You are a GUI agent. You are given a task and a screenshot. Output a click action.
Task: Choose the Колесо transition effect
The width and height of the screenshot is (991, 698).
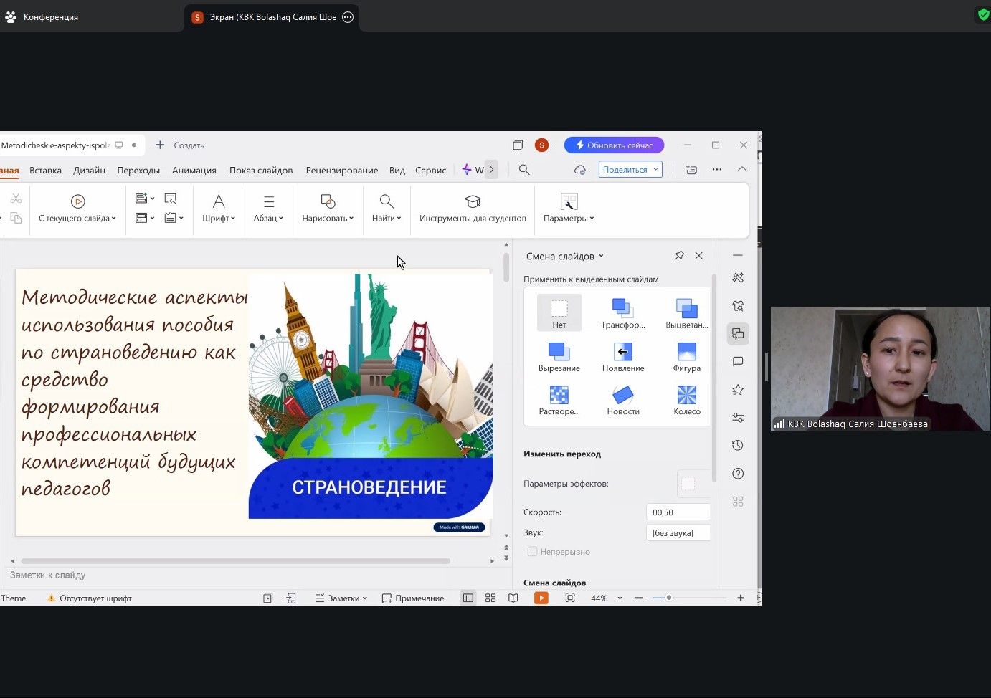[x=686, y=395]
